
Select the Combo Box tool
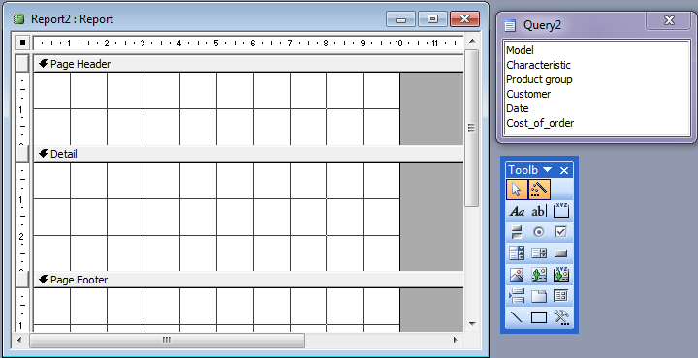pyautogui.click(x=517, y=254)
